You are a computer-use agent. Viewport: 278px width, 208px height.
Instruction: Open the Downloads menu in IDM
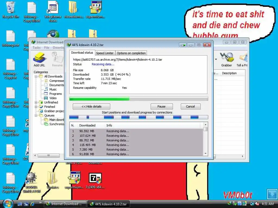tap(58, 48)
